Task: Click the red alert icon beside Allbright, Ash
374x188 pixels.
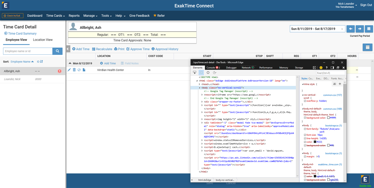Action: click(x=60, y=71)
